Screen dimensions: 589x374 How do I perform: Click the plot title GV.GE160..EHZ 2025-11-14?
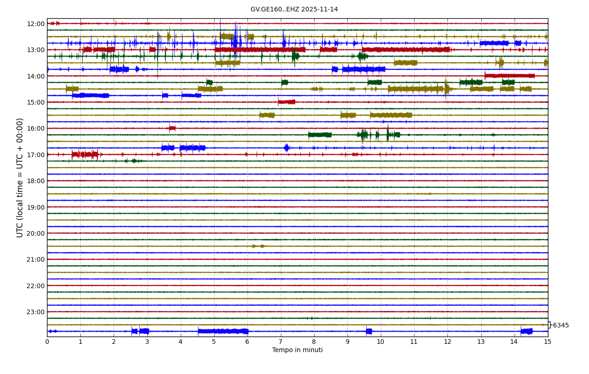(294, 10)
